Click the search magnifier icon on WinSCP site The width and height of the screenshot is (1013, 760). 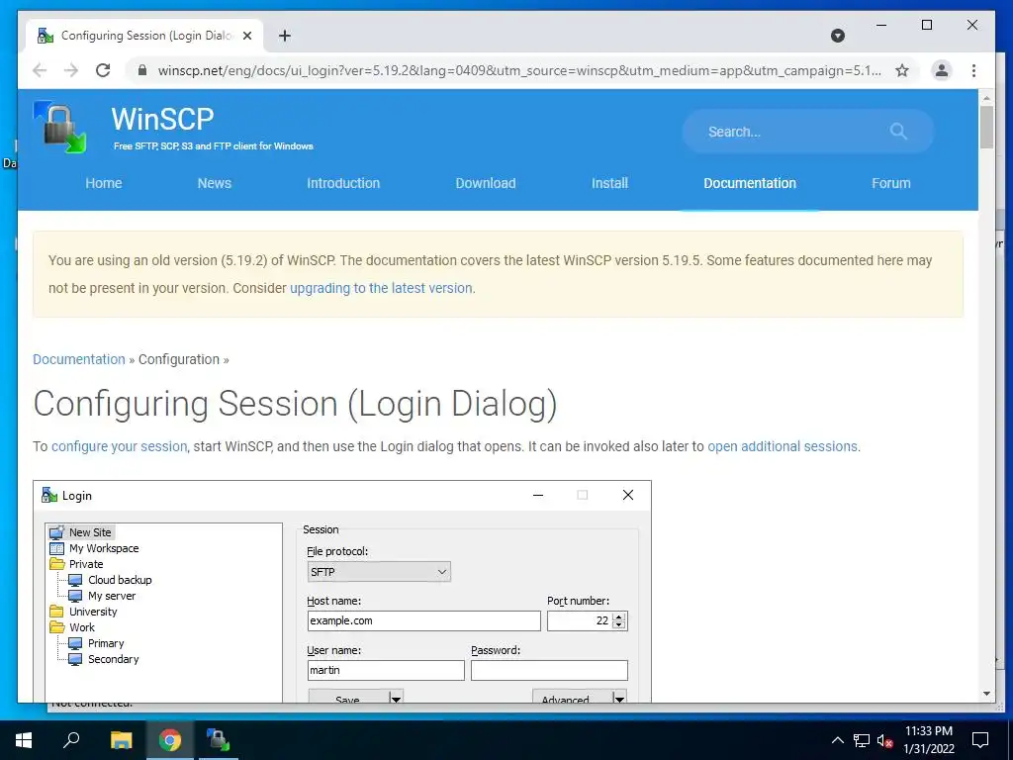point(898,132)
